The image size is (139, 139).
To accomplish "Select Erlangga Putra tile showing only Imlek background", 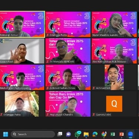I will click(x=68, y=24).
